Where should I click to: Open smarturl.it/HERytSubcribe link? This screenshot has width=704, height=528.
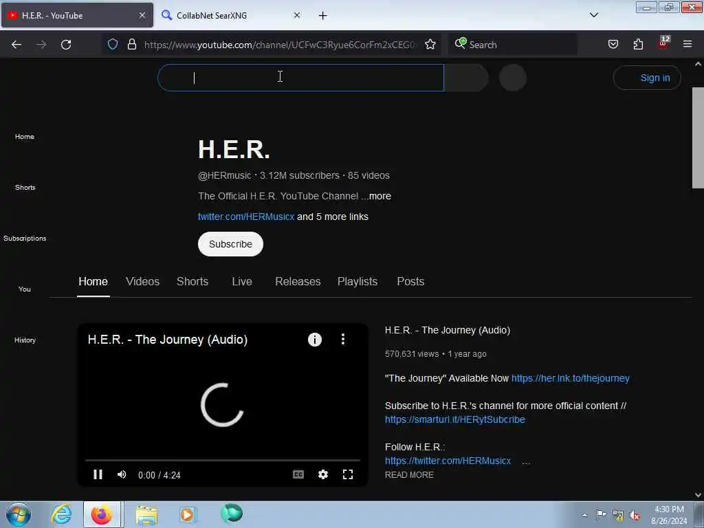455,419
